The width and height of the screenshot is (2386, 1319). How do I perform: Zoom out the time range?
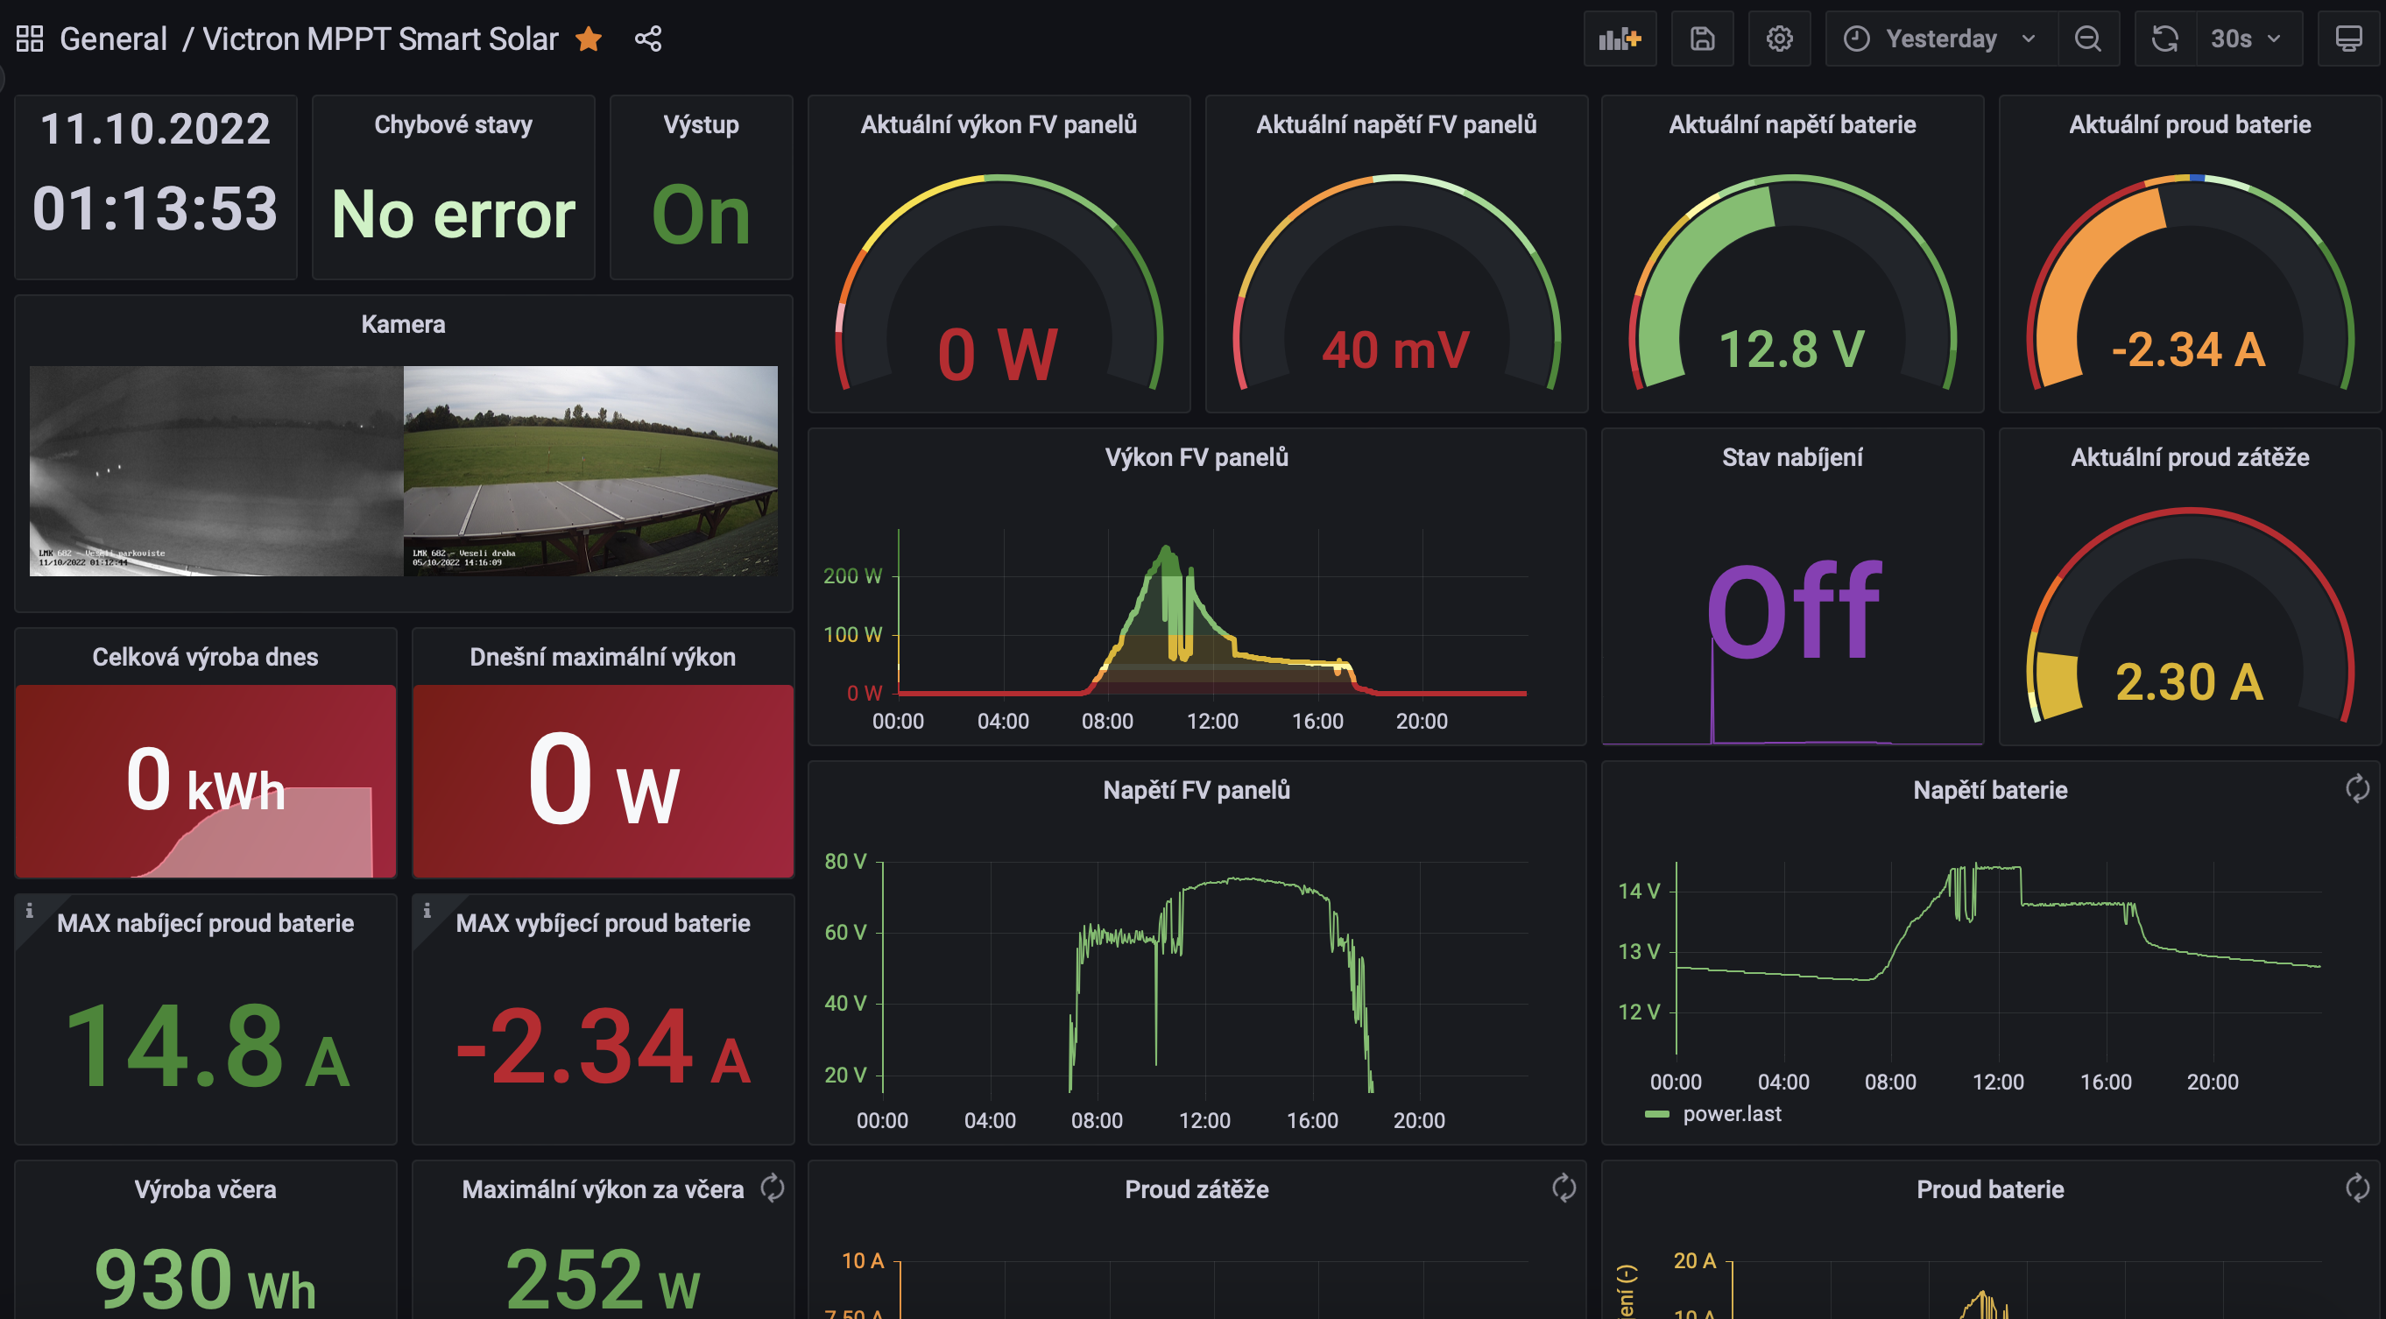[2088, 39]
